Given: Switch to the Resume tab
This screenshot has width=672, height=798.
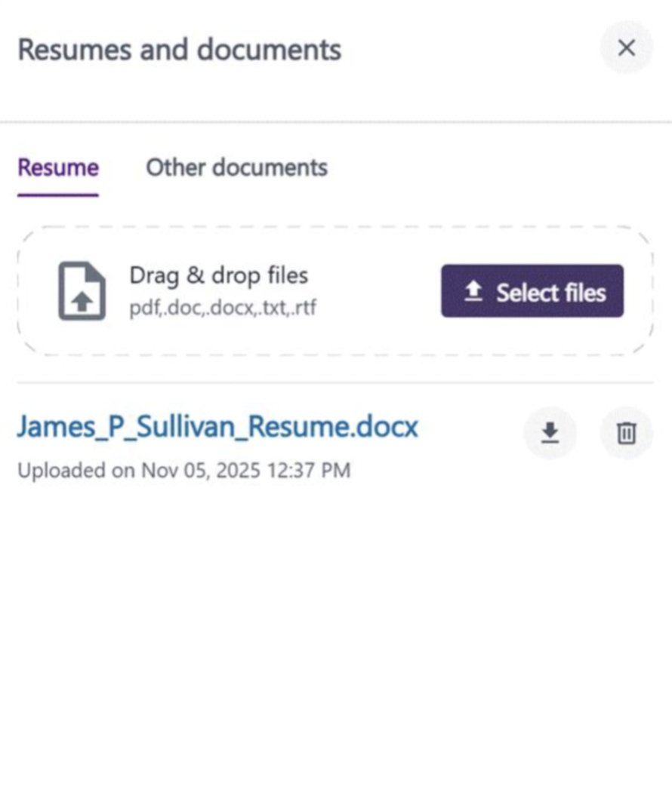Looking at the screenshot, I should (x=58, y=167).
